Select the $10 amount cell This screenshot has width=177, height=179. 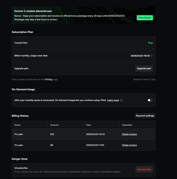[52, 134]
